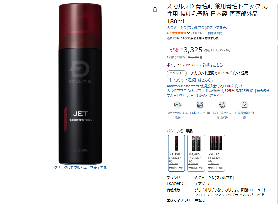Click the 検索や質問 link
Image resolution: width=278 pixels, height=204 pixels.
pyautogui.click(x=215, y=33)
